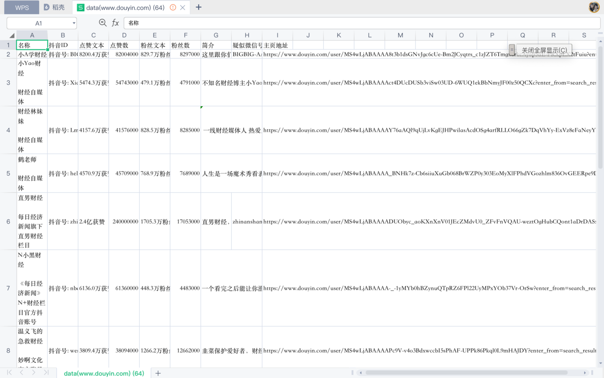
Task: Click the vertical scrollbar down arrow
Action: point(600,363)
